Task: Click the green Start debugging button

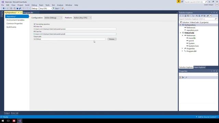Action: click(56, 9)
